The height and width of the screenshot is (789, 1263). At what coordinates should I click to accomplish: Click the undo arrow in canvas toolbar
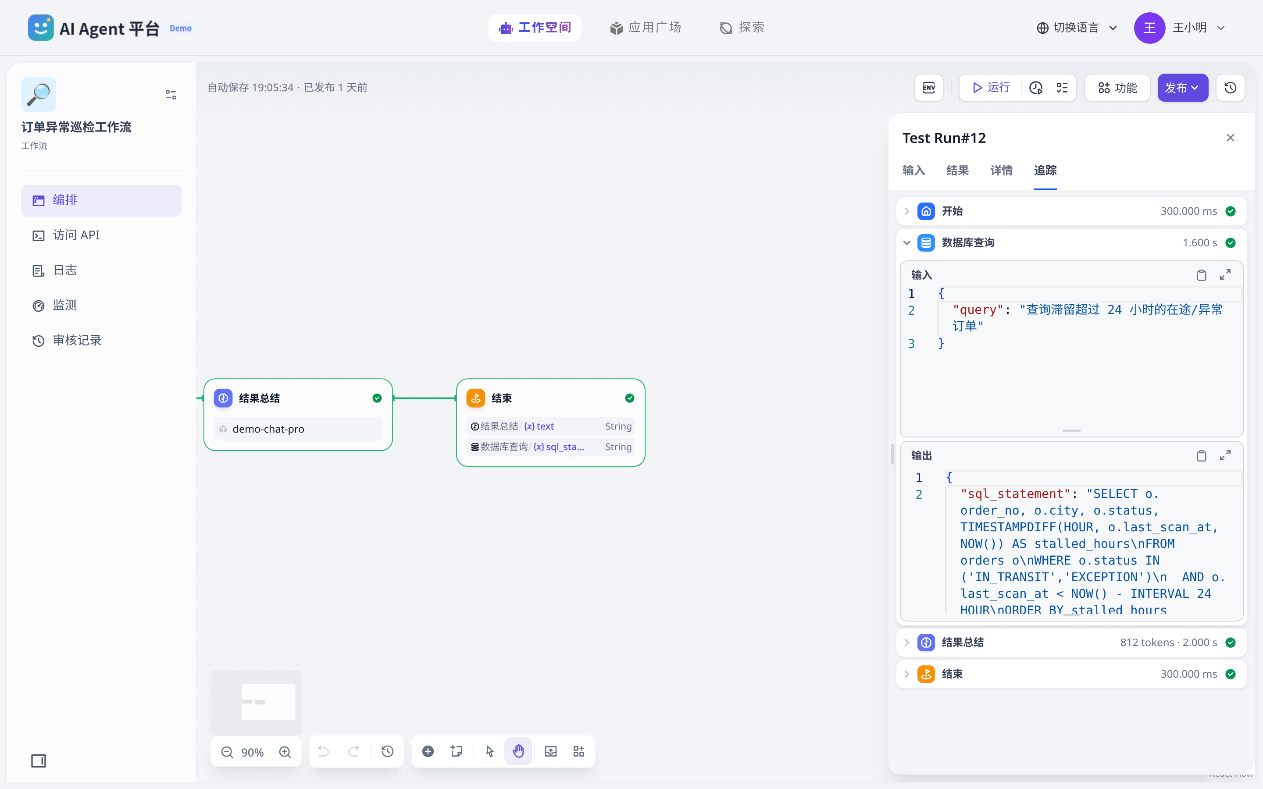(324, 751)
